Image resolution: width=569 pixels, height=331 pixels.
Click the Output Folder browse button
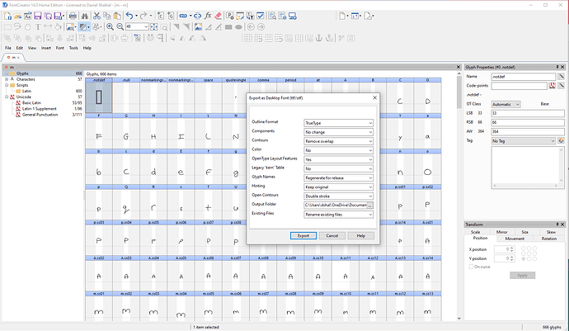[x=369, y=206]
